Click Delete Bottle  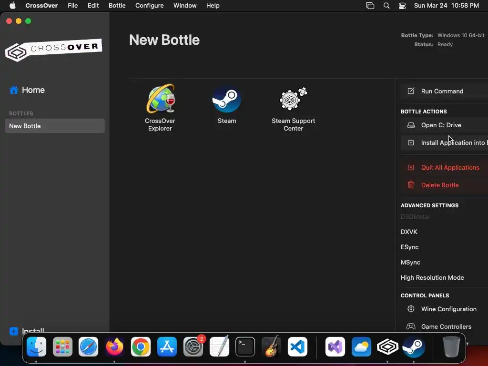444,185
